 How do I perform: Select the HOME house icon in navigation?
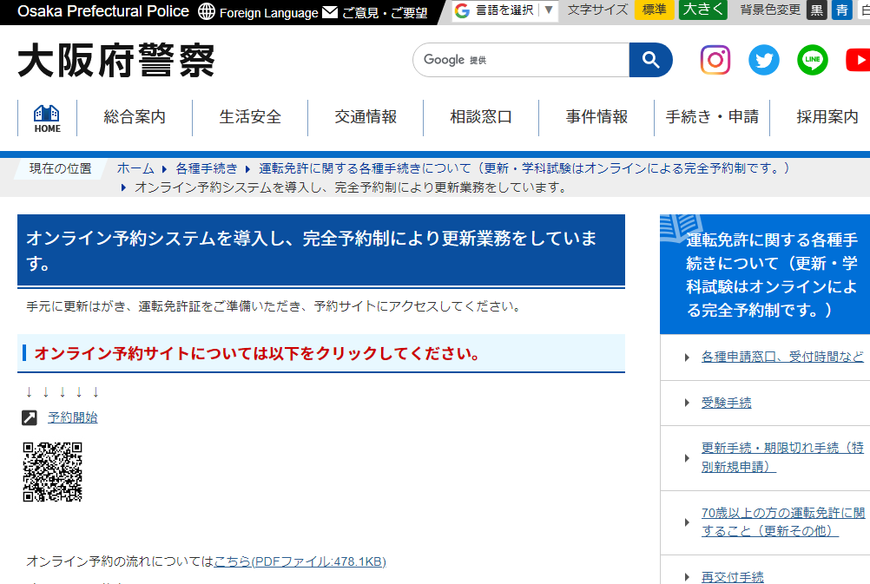click(46, 117)
